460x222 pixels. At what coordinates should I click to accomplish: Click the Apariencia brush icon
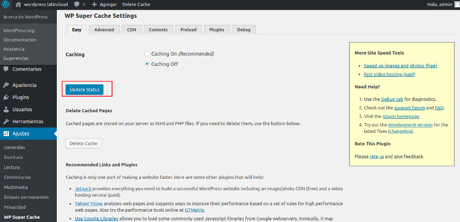coord(6,85)
